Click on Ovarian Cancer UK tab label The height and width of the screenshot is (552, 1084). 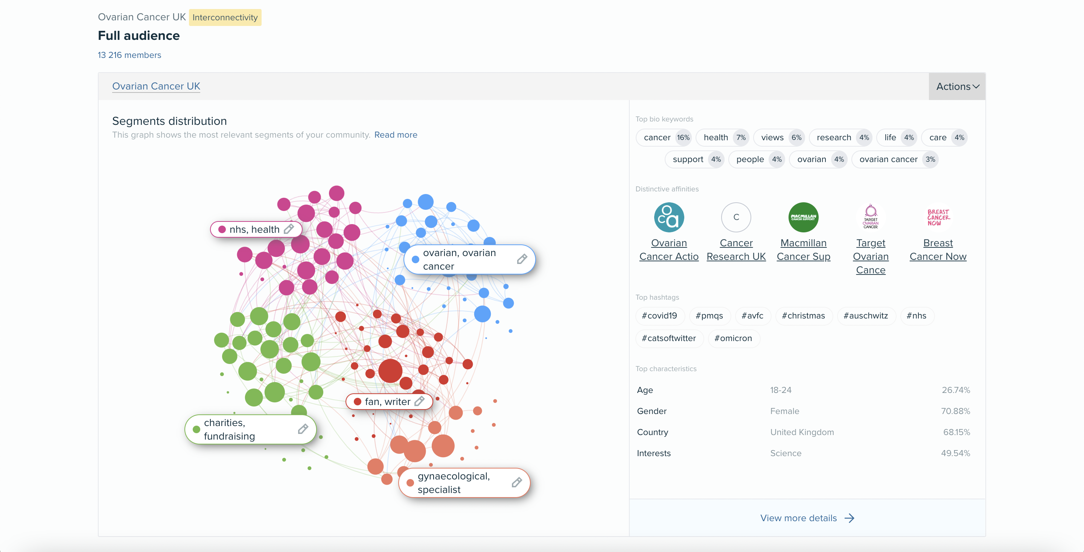156,86
